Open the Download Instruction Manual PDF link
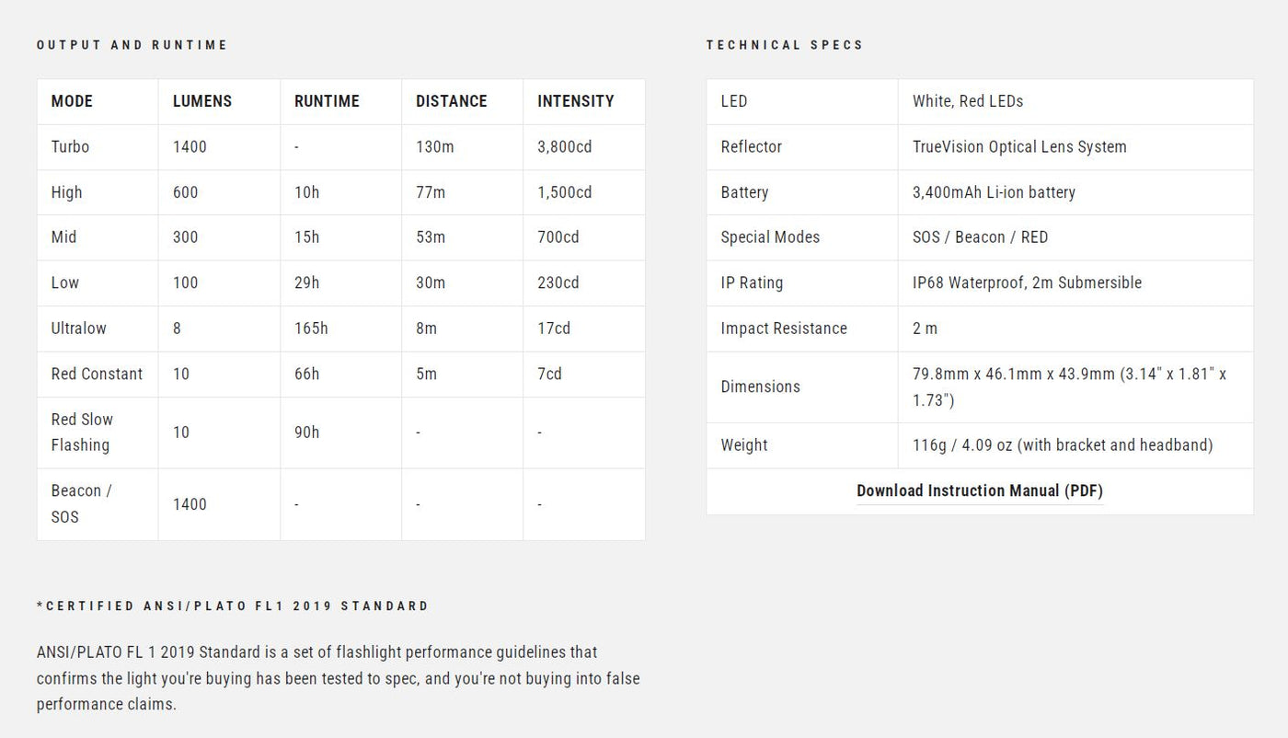 click(979, 490)
